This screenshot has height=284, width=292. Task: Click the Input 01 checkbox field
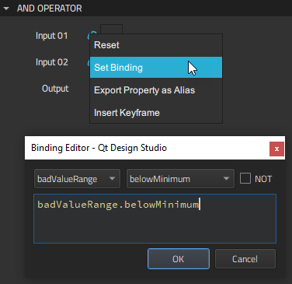111,29
